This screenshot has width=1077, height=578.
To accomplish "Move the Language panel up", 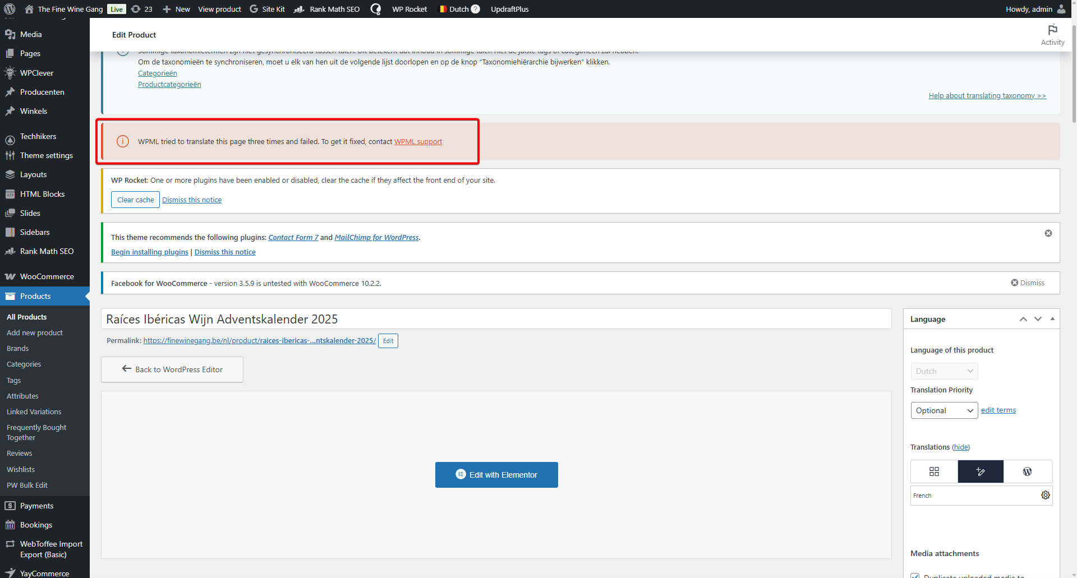I will coord(1023,320).
